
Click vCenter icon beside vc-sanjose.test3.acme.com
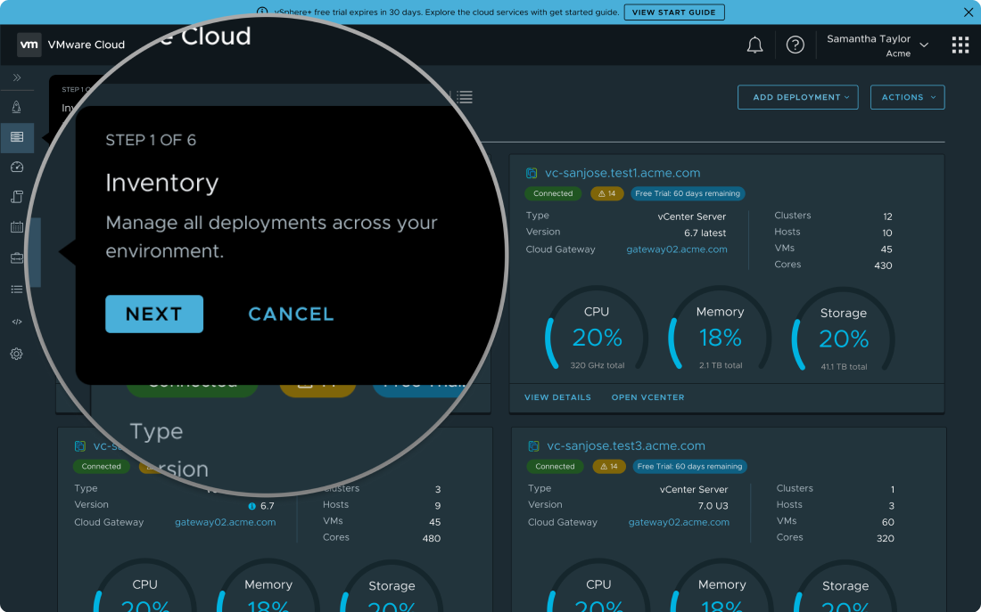[533, 446]
